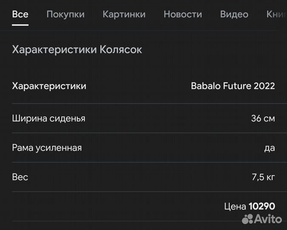Click the Цена label

(235, 207)
